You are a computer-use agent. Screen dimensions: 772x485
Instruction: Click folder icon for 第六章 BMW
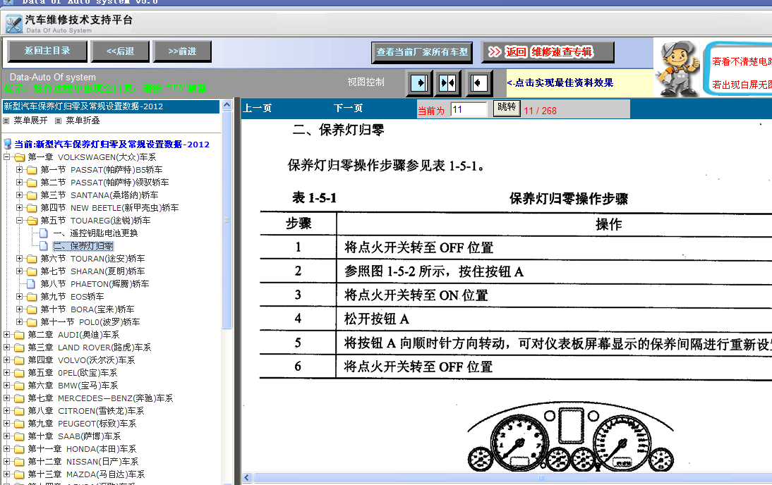click(x=20, y=385)
